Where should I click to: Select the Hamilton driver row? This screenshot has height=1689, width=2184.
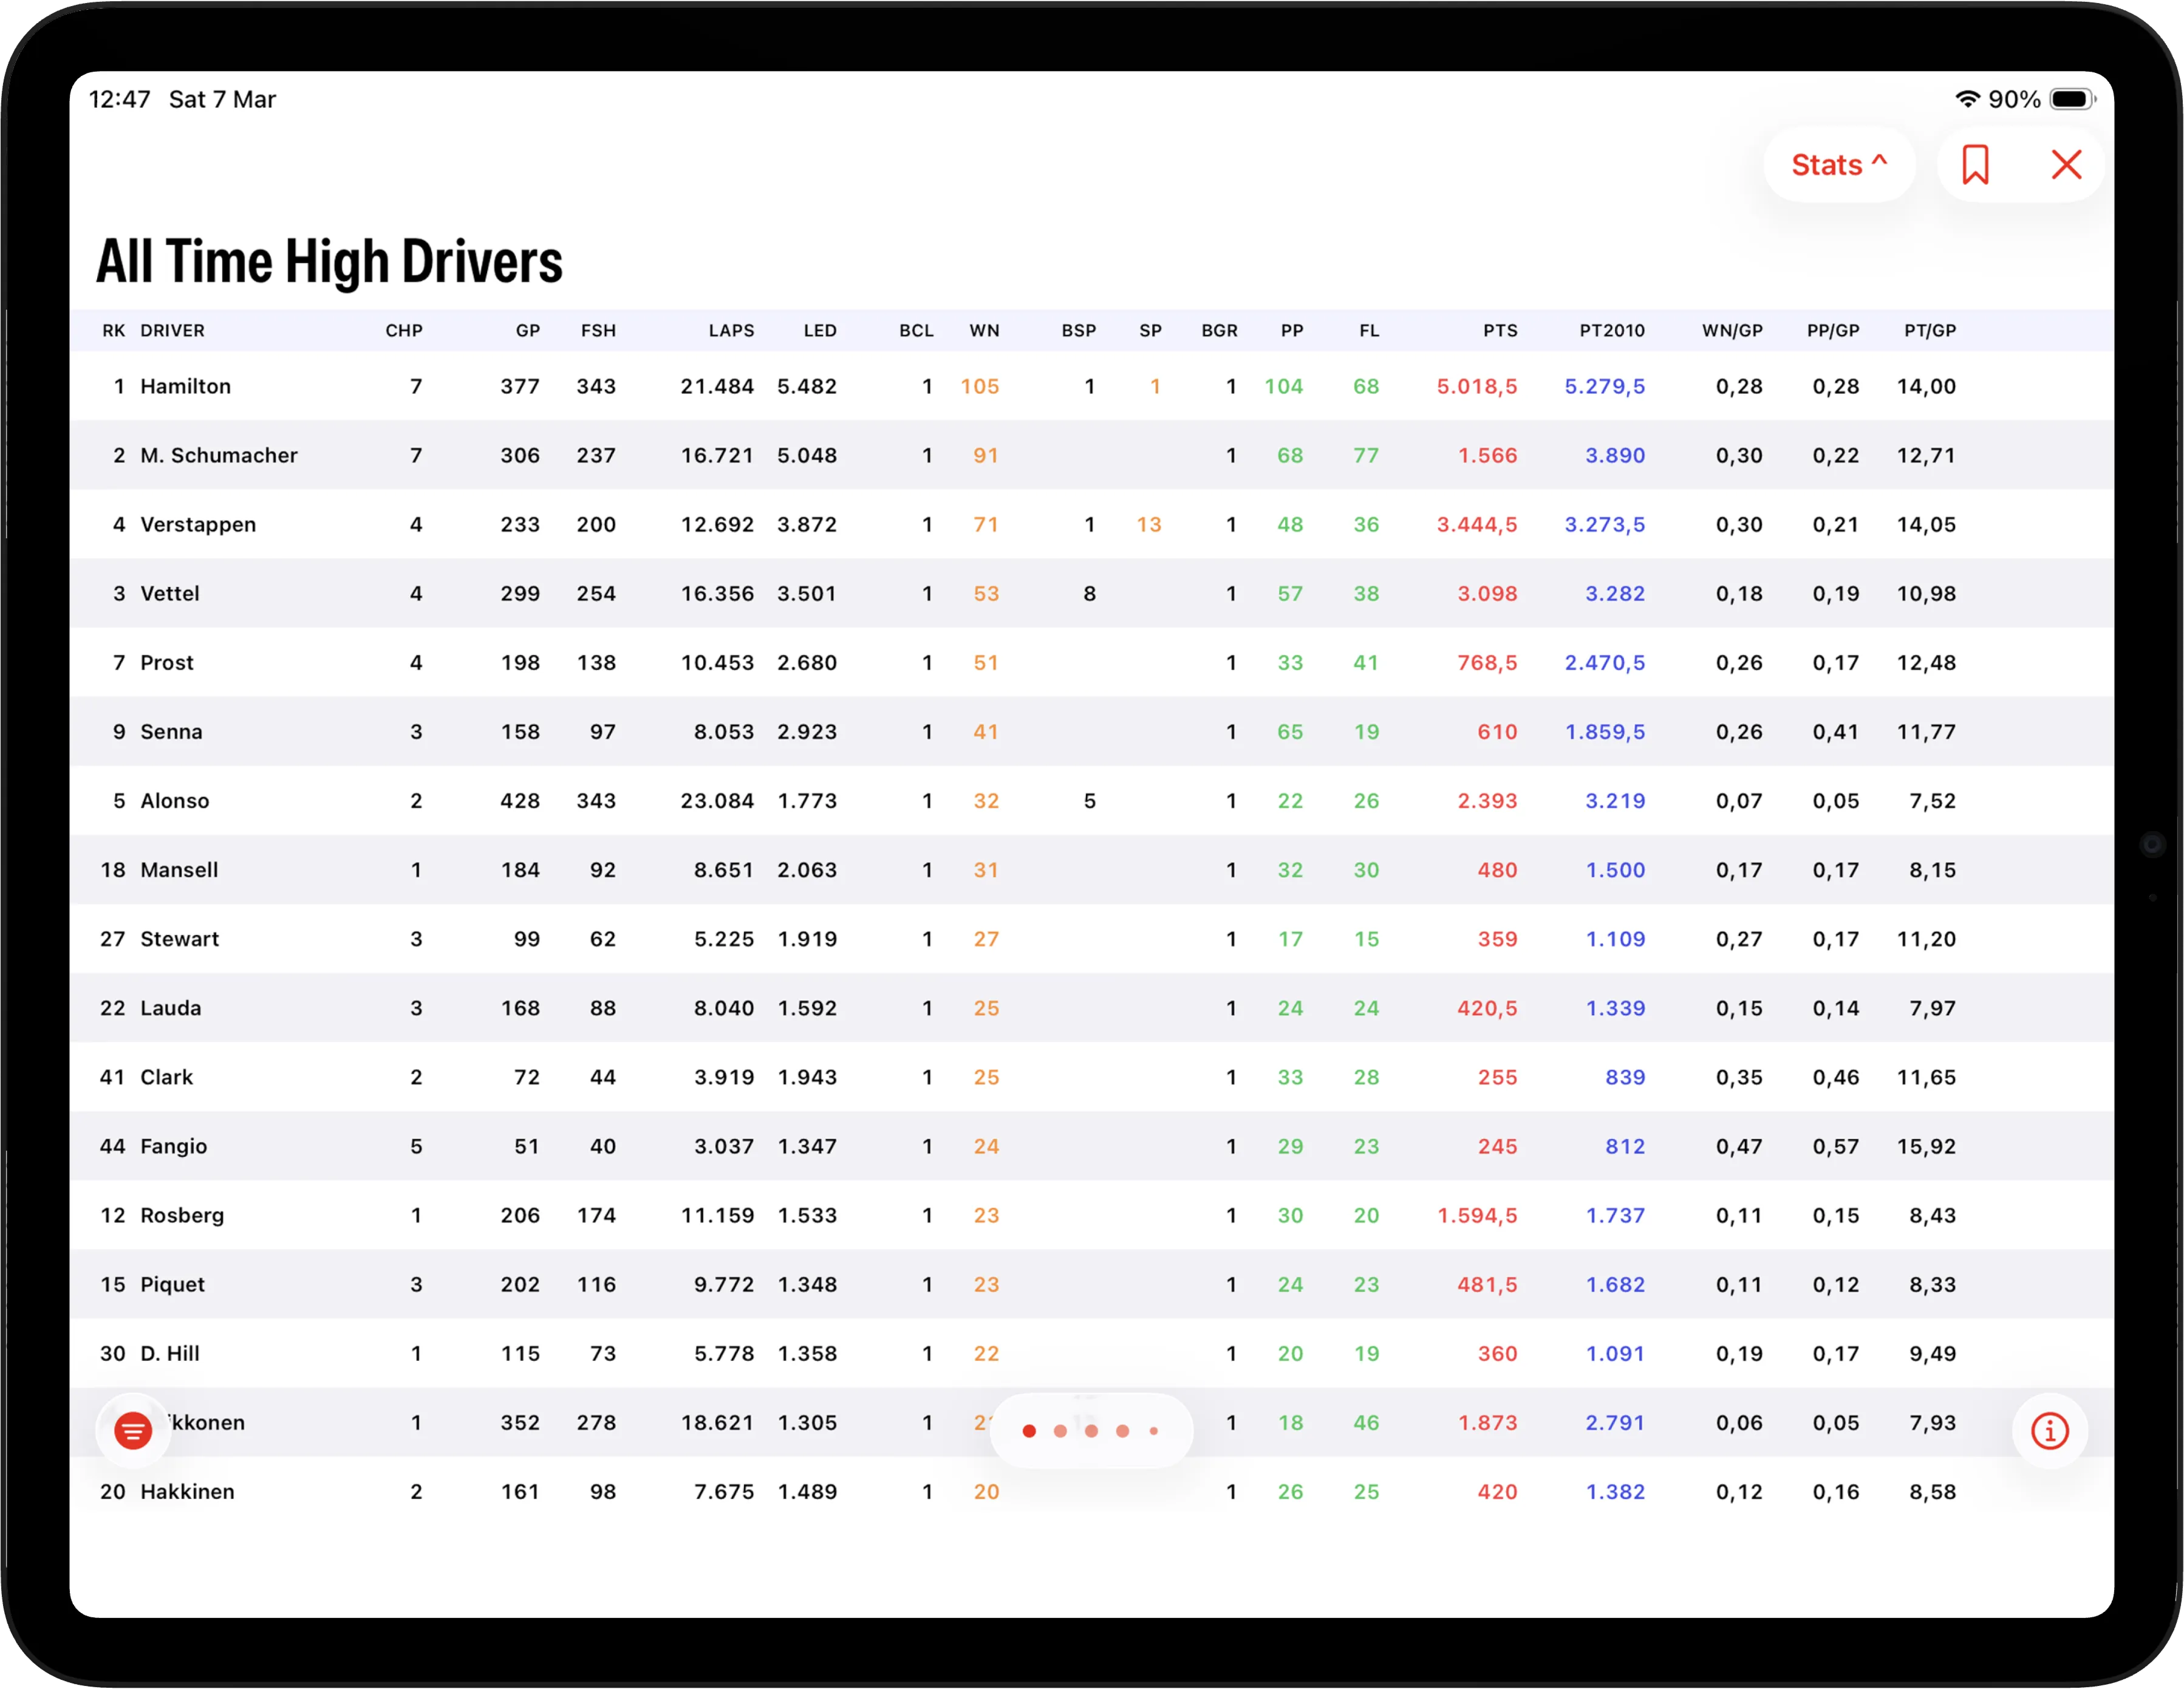[186, 386]
